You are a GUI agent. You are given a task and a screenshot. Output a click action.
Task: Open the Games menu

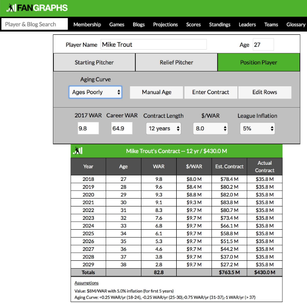[x=117, y=25]
